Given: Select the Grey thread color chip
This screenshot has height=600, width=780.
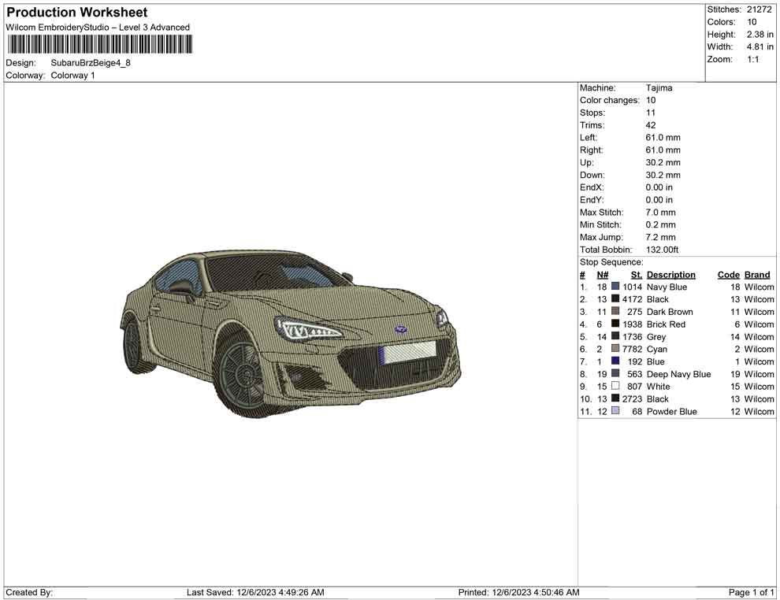Looking at the screenshot, I should click(615, 336).
